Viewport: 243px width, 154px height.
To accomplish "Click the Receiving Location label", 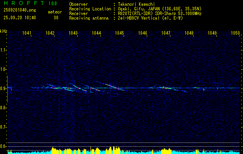I will tap(90, 9).
